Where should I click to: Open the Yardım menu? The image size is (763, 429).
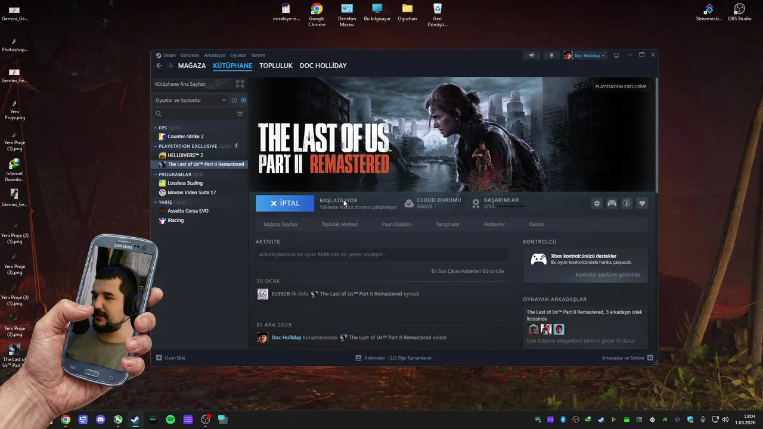click(258, 55)
